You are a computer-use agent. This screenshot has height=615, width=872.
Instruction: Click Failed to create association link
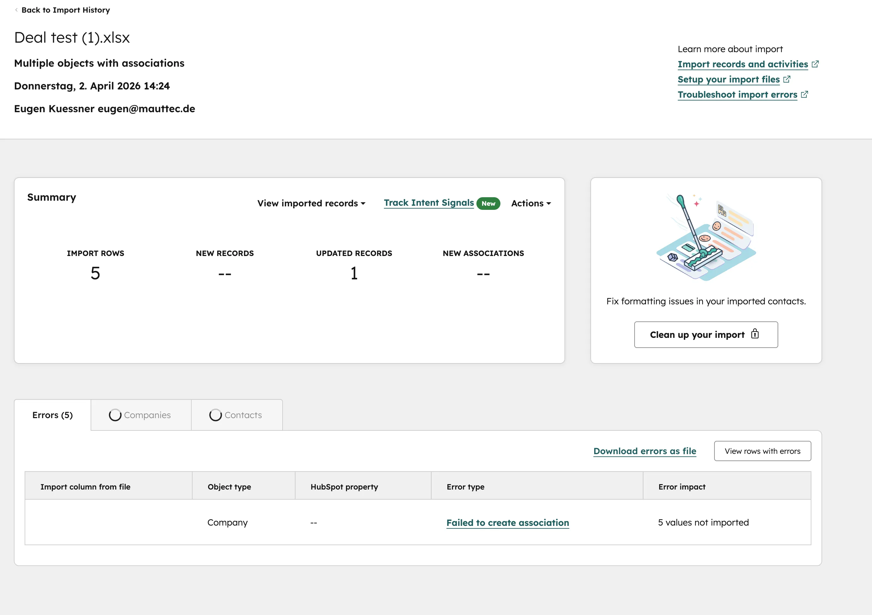(x=507, y=523)
